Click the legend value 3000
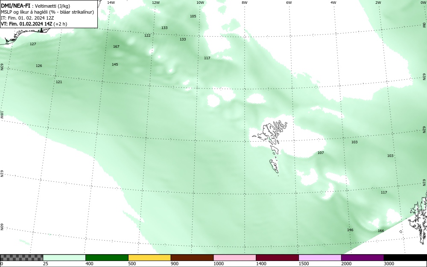Image resolution: width=427 pixels, height=267 pixels. point(389,264)
